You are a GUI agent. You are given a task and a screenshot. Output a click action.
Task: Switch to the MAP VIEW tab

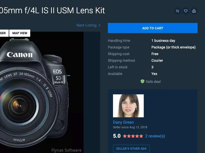pyautogui.click(x=20, y=33)
